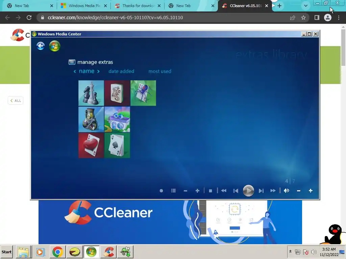Click the CCleaner logo on the page
The image size is (346, 259).
[19, 35]
